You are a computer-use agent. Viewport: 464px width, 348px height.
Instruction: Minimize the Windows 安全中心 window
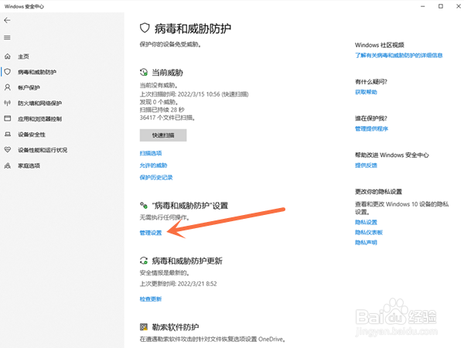coord(423,6)
